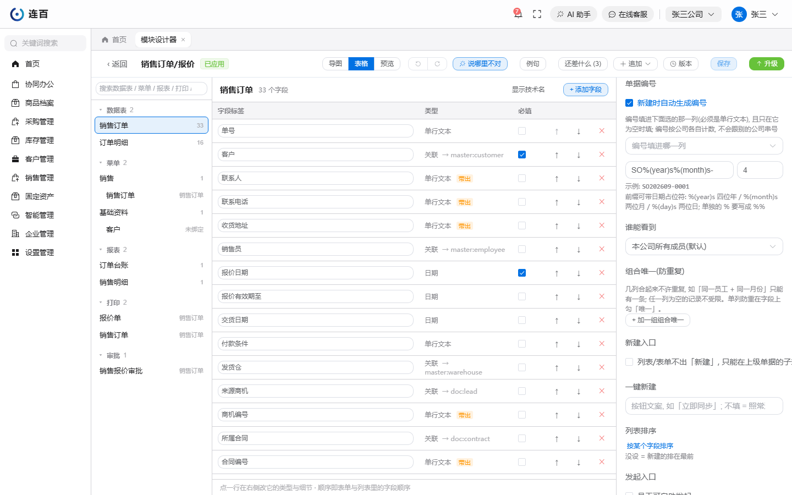
Task: Open the 追加 dropdown button
Action: pyautogui.click(x=635, y=64)
